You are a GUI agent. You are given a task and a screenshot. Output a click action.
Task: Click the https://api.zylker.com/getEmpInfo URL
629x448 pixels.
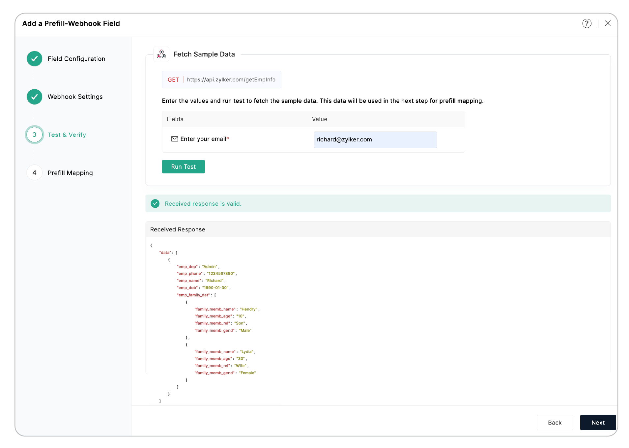(231, 80)
